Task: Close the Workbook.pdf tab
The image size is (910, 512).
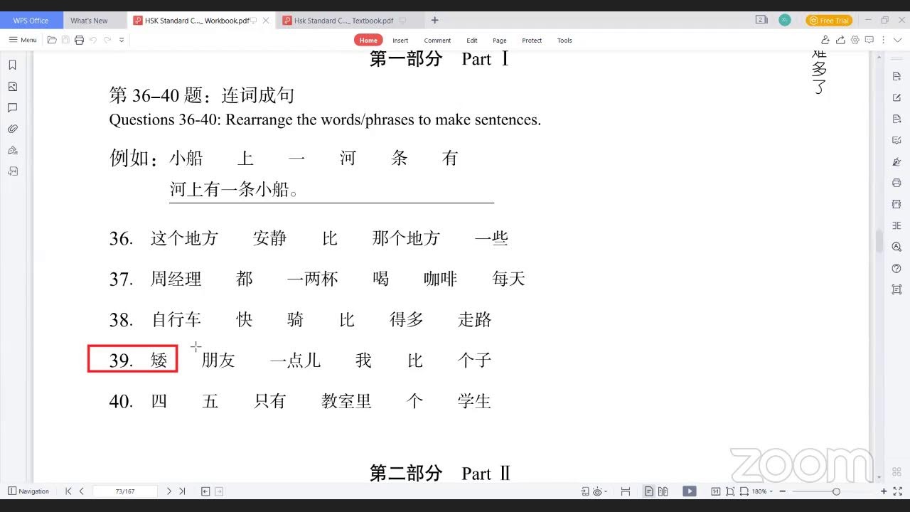Action: point(266,21)
